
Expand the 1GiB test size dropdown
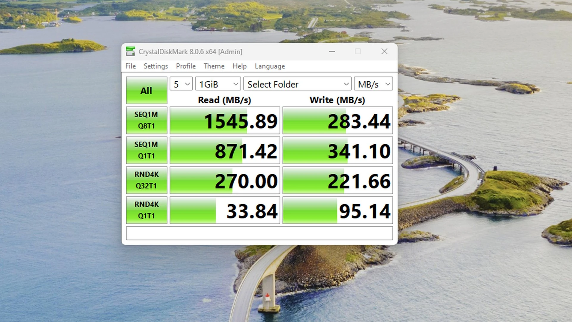[x=218, y=84]
